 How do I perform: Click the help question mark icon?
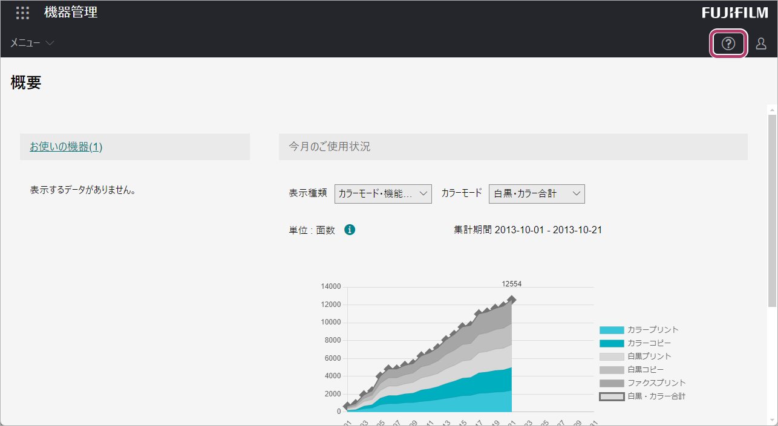click(x=728, y=44)
